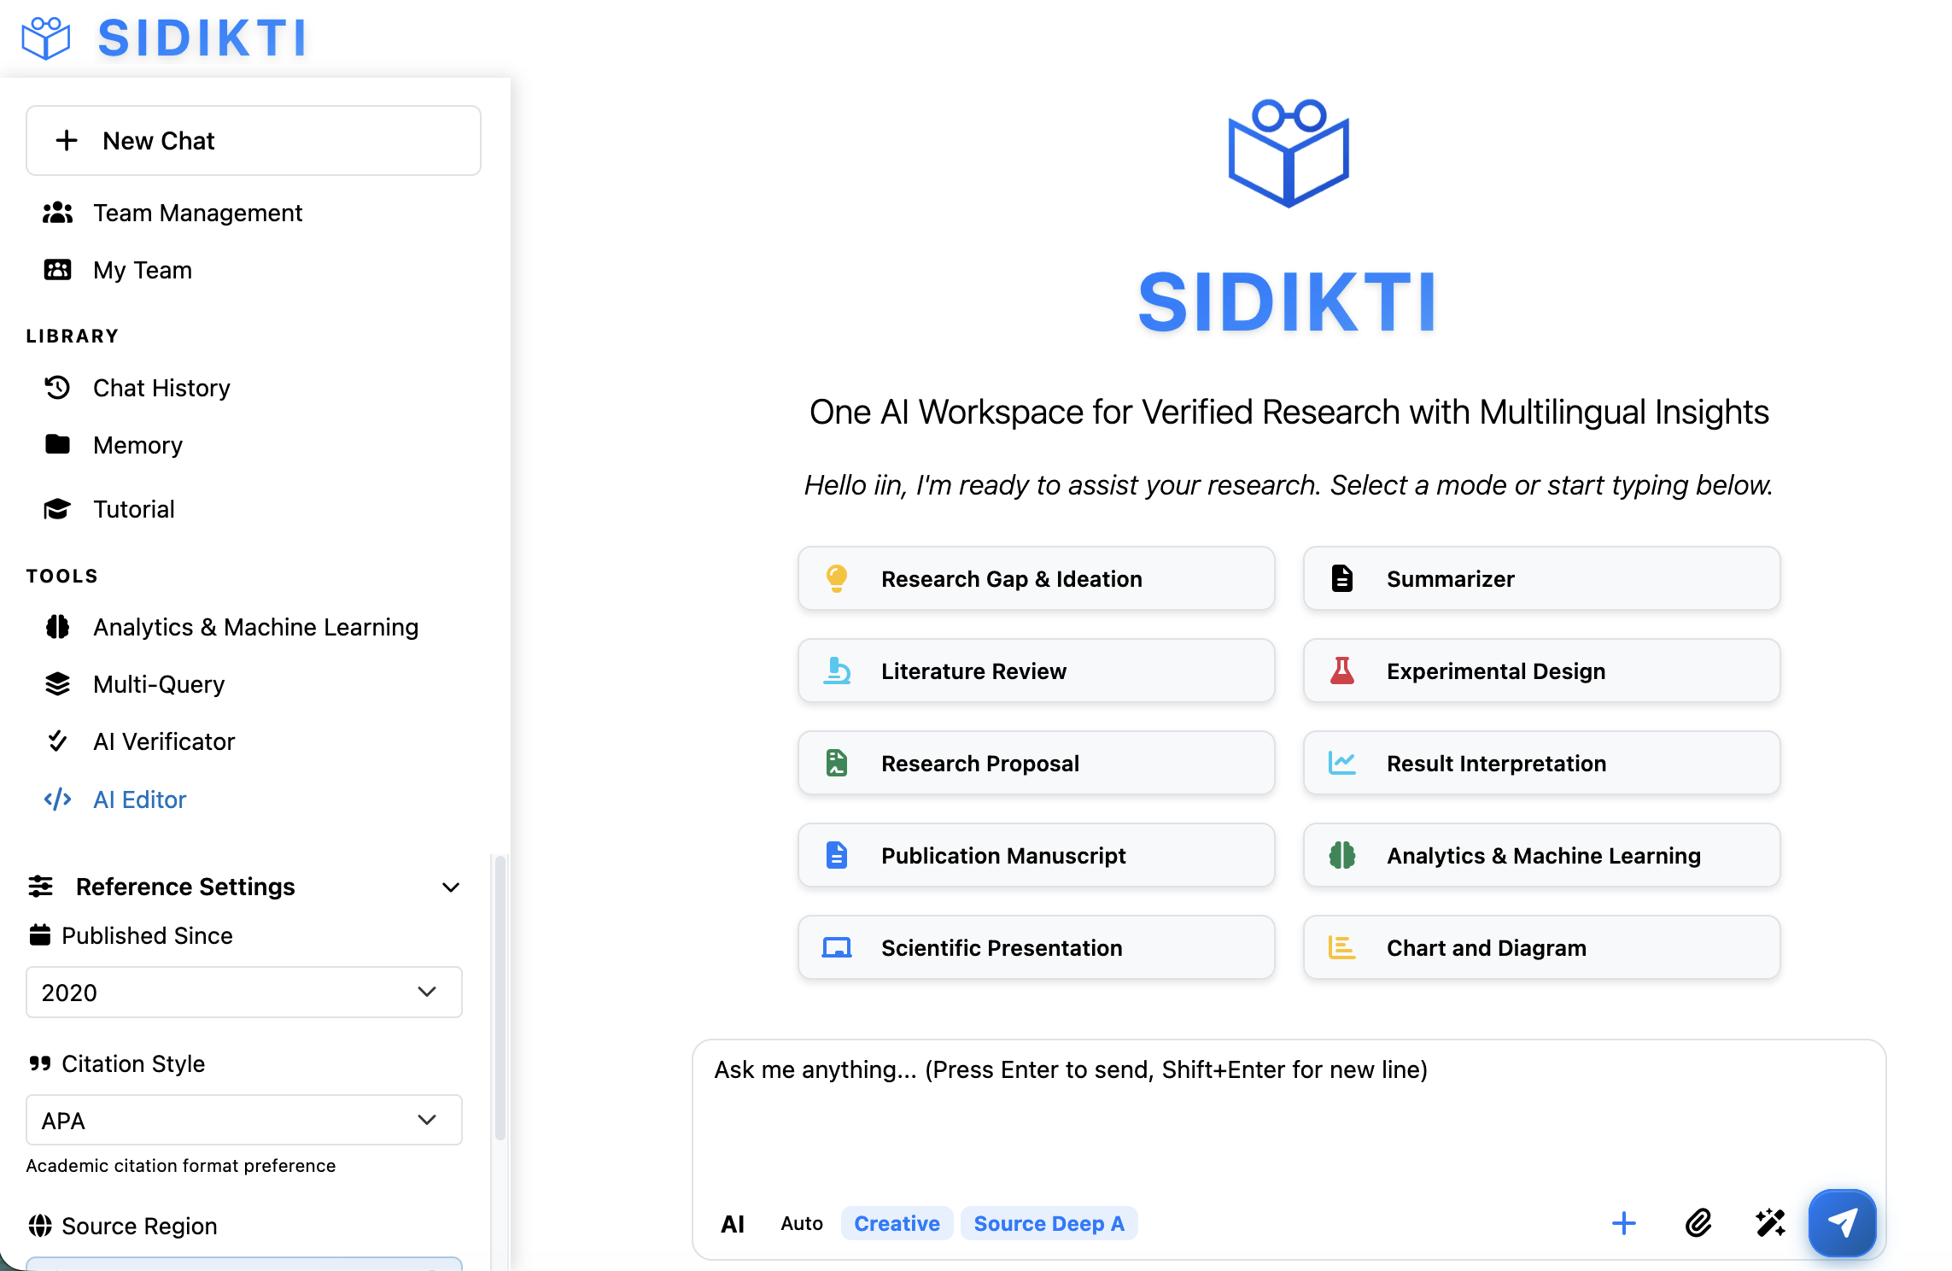The height and width of the screenshot is (1271, 1952).
Task: Click the blue plus icon in chat box
Action: [1624, 1223]
